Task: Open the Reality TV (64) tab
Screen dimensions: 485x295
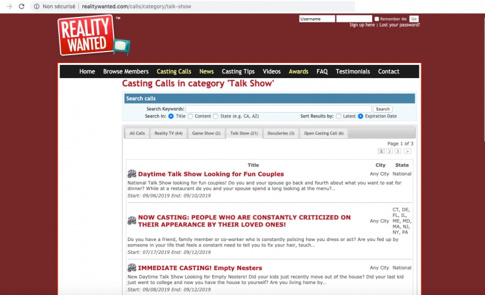Action: pos(168,133)
